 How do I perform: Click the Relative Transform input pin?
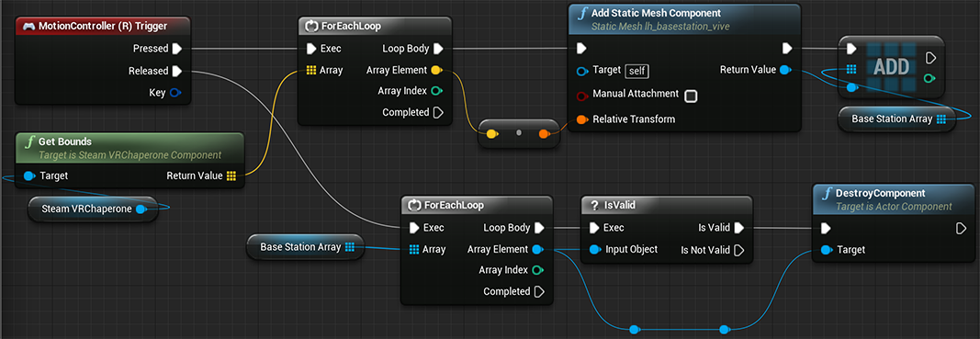coord(582,119)
